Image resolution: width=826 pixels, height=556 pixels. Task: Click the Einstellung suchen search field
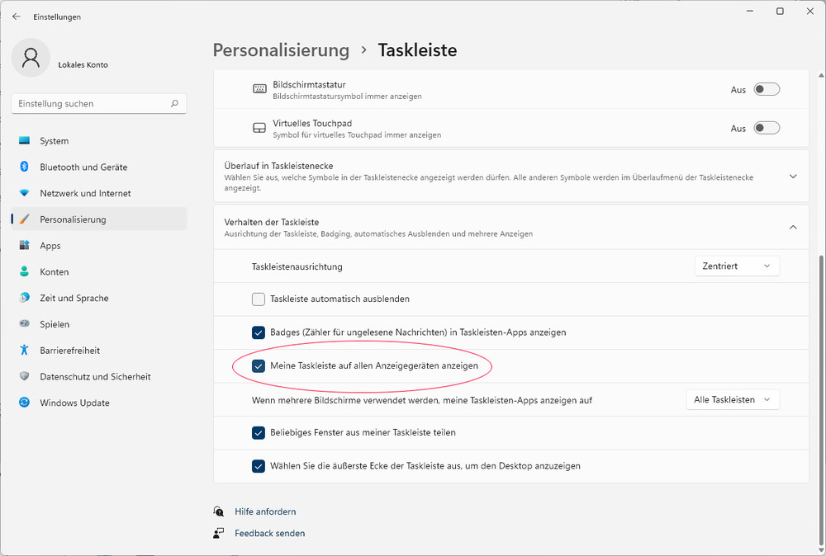(x=99, y=104)
